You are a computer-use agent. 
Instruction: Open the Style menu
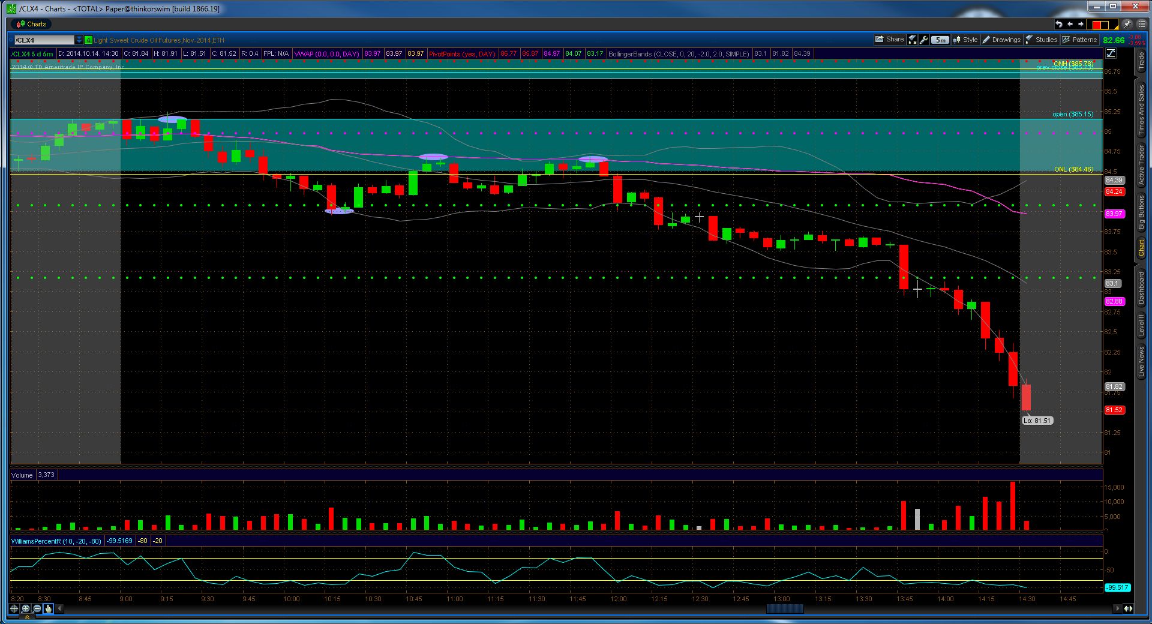point(965,40)
